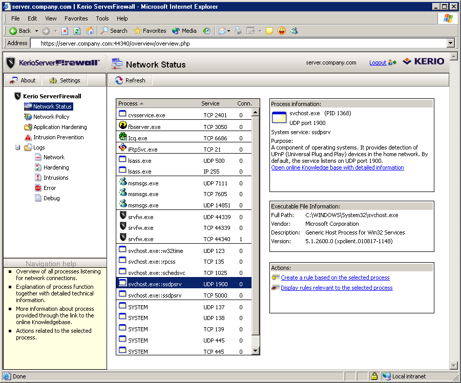The width and height of the screenshot is (461, 383).
Task: Click the Windows flag logo
Action: click(448, 18)
